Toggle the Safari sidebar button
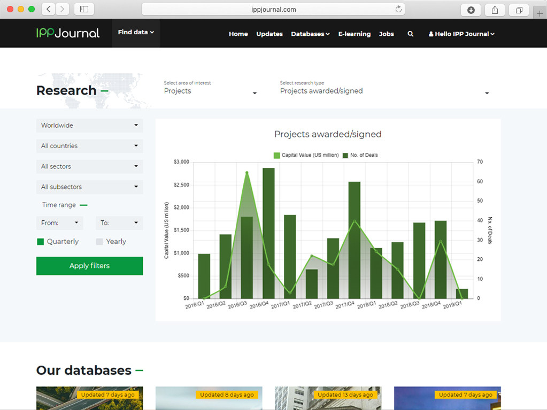 click(x=84, y=9)
